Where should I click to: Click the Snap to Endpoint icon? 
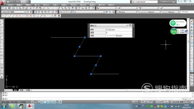tap(10, 16)
